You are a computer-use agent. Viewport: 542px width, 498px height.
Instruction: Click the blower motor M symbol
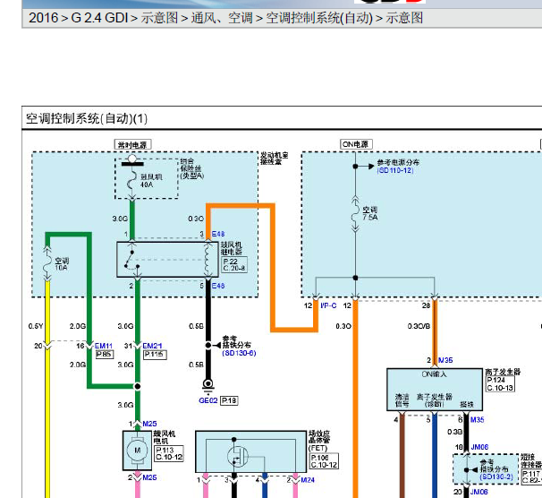pos(137,451)
